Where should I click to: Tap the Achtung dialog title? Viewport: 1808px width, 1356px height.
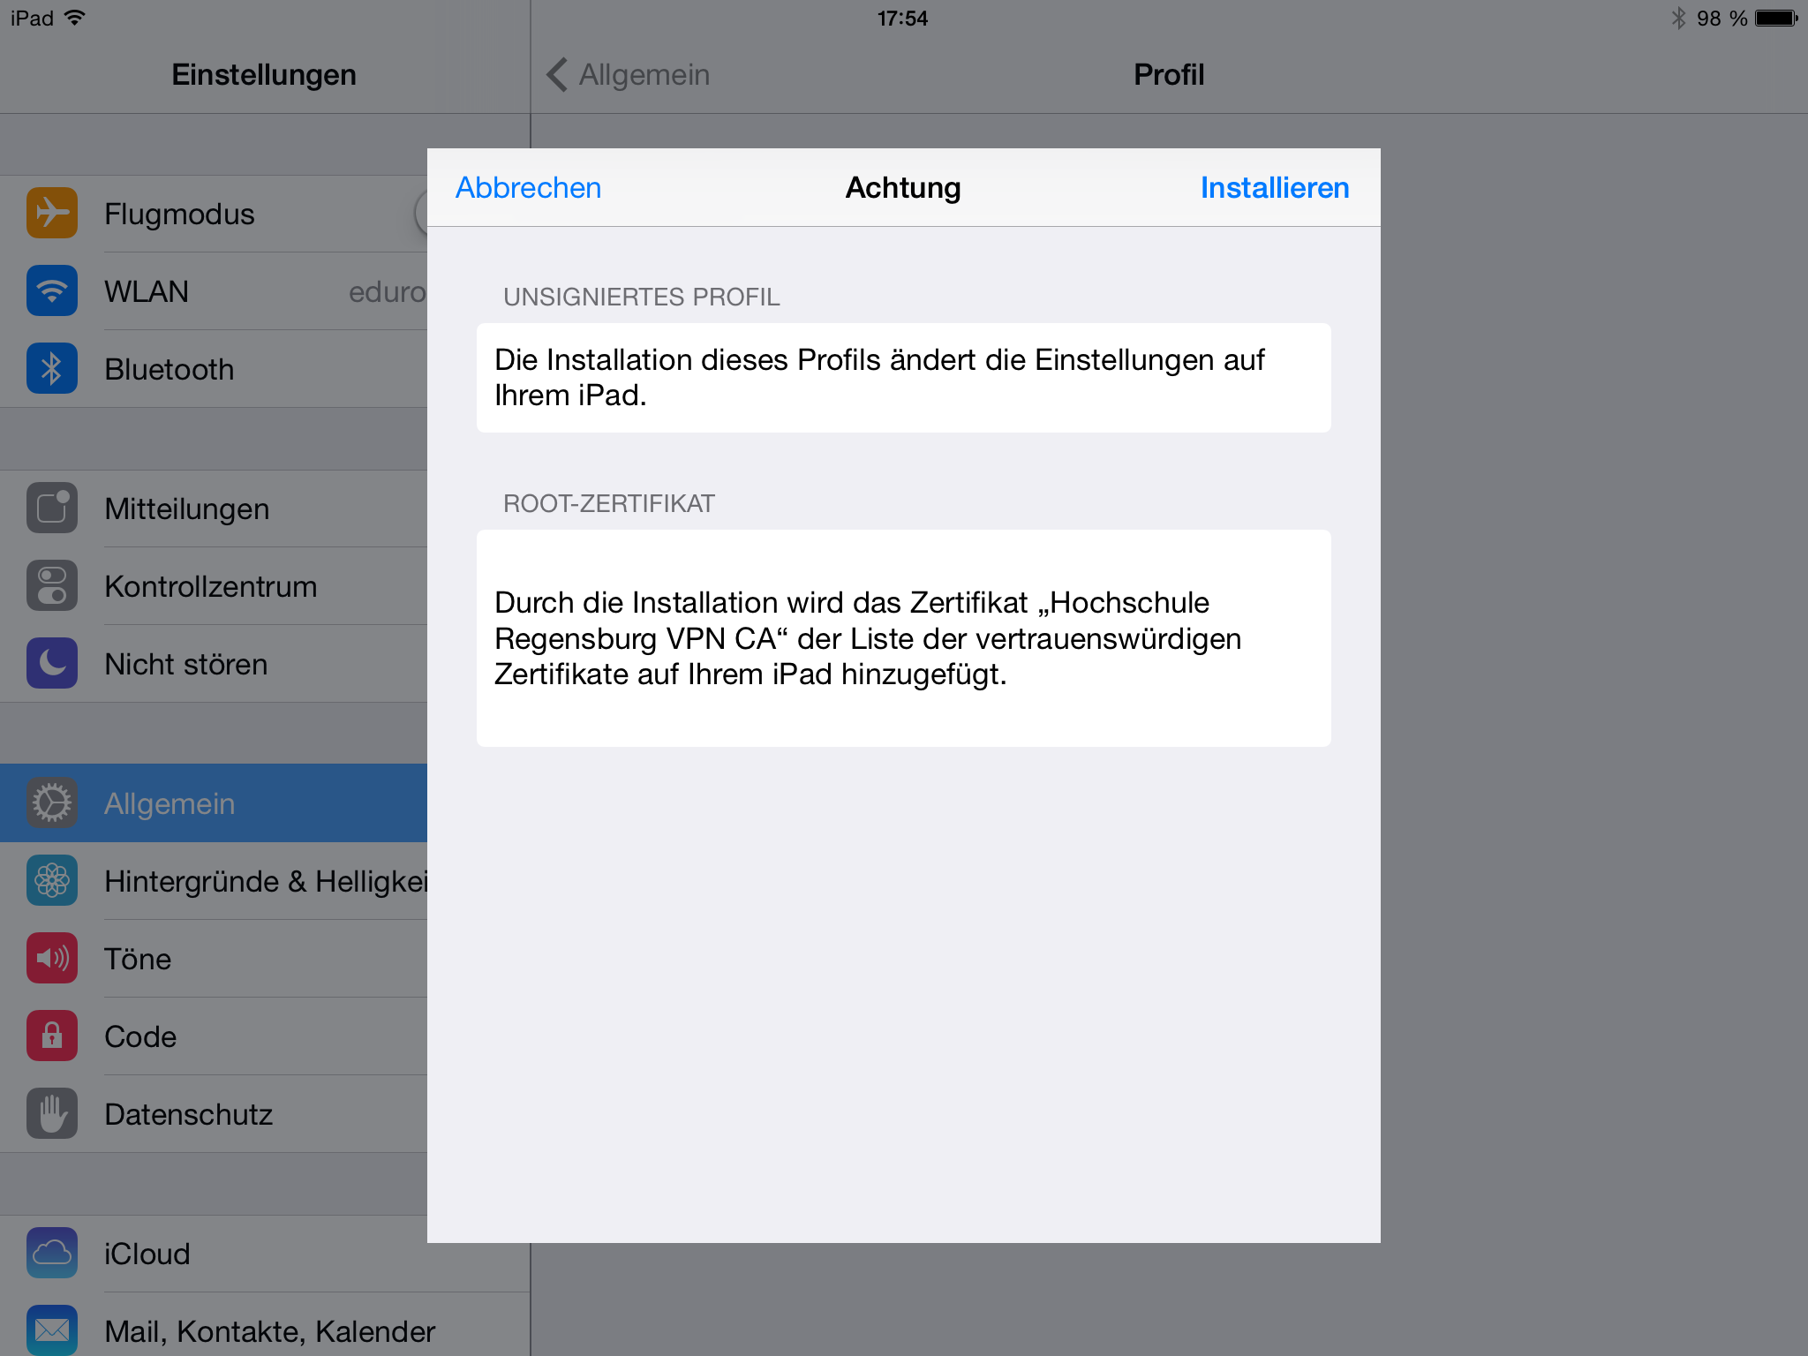coord(903,188)
